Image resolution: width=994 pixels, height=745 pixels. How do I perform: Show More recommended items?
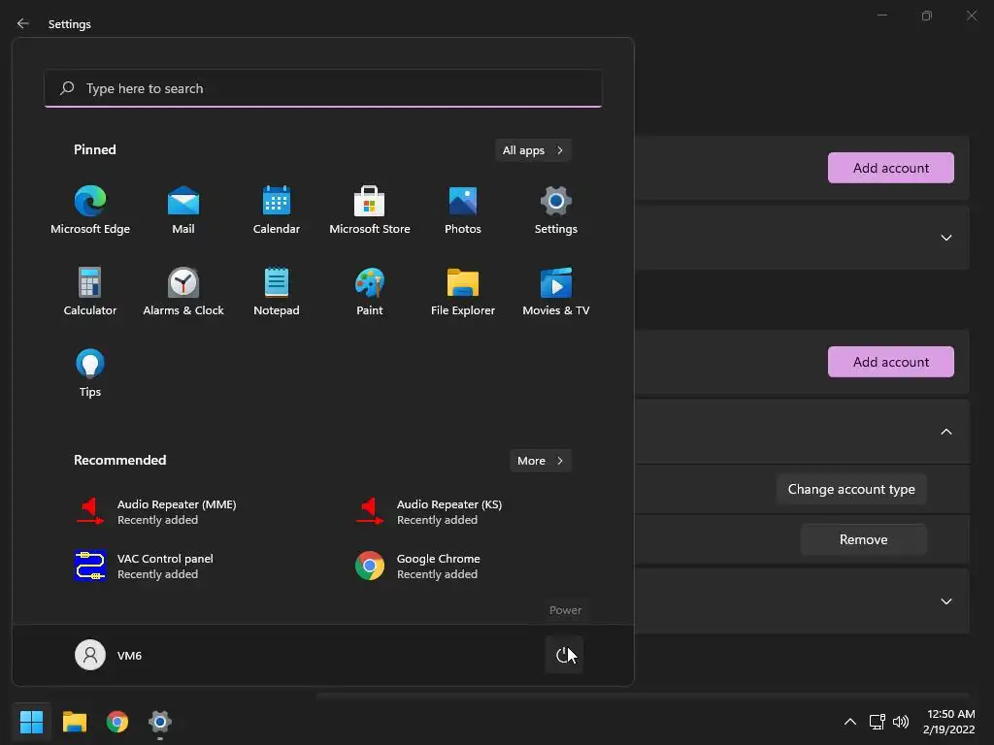[x=541, y=461]
